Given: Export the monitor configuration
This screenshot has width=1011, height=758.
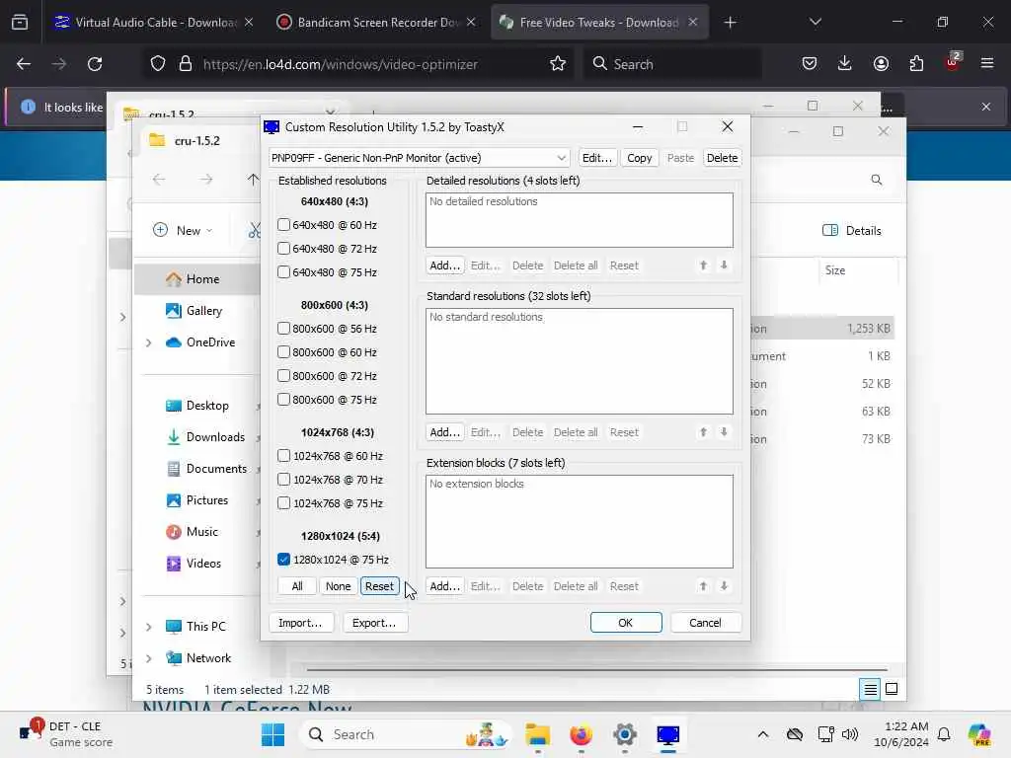Looking at the screenshot, I should point(374,624).
